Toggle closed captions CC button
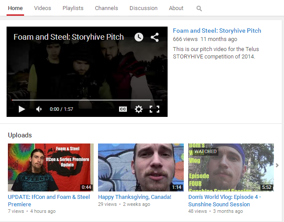Screen dimensions: 284x222 [x=123, y=109]
